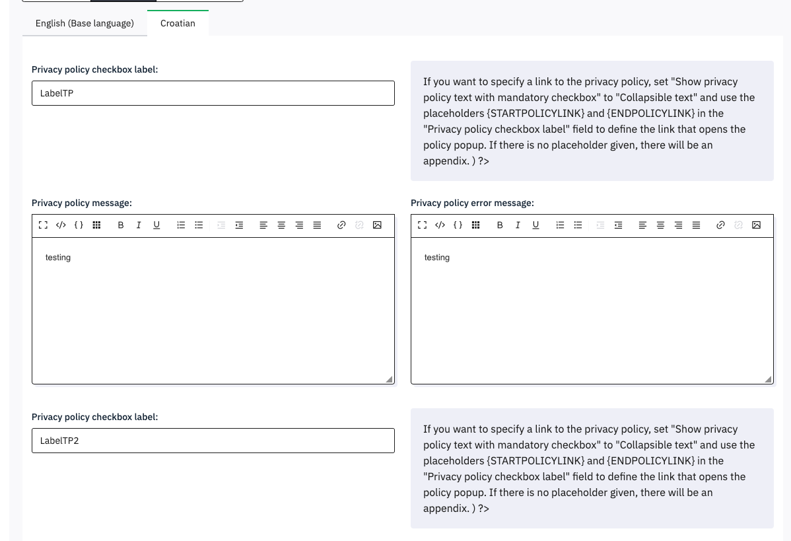791x541 pixels.
Task: Increase indent in error message editor
Action: coord(619,225)
